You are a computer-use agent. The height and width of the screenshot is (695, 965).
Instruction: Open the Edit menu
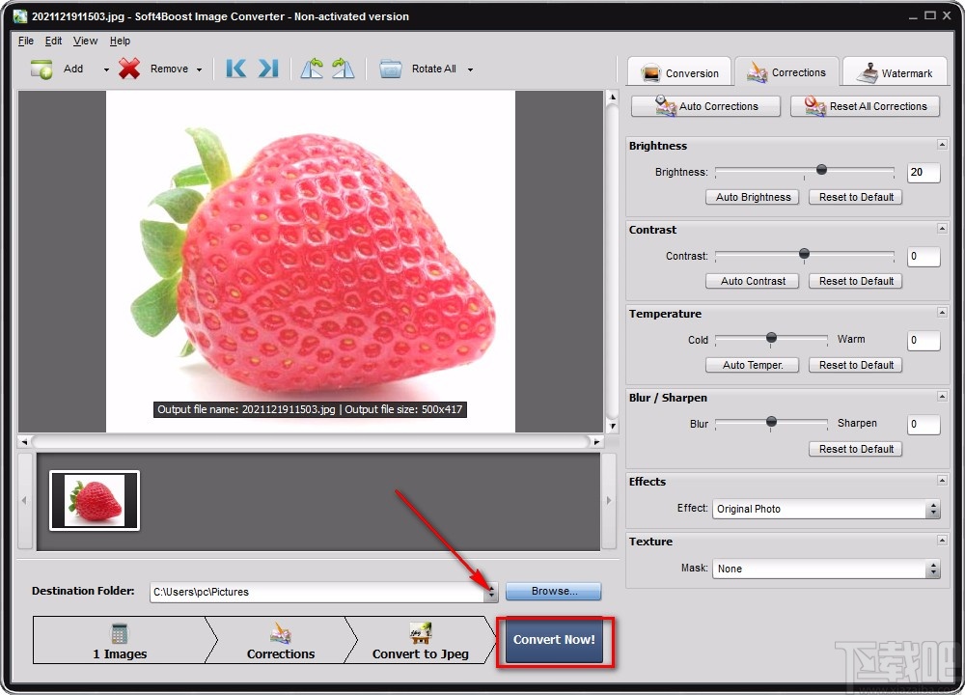tap(53, 41)
